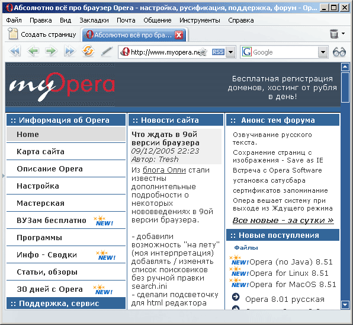
Task: Open the Общение menu
Action: 158,20
